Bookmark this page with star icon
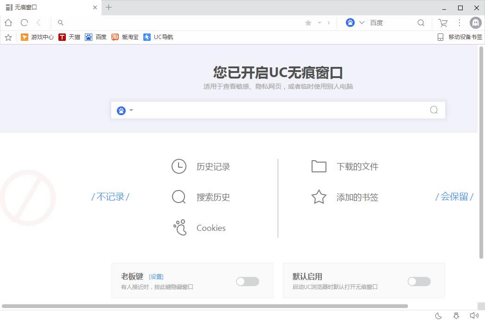Screen dimensions: 485x321 click(308, 23)
